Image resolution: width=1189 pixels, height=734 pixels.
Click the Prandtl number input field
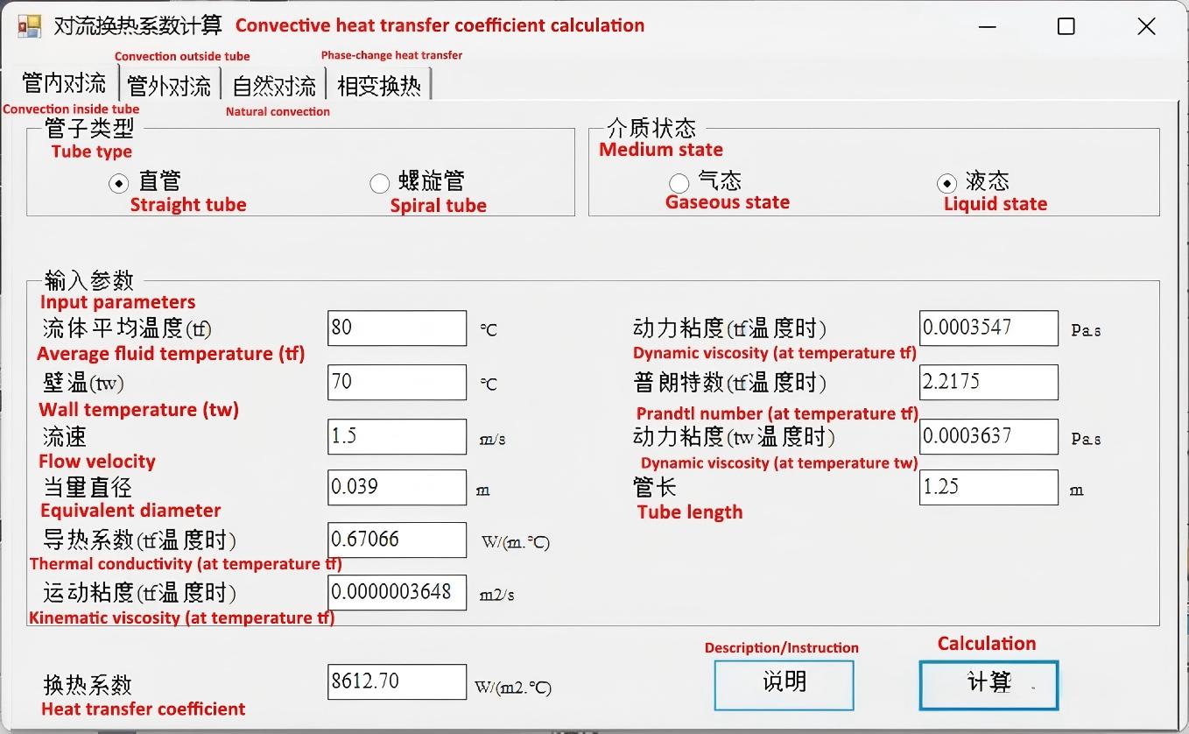tap(988, 383)
